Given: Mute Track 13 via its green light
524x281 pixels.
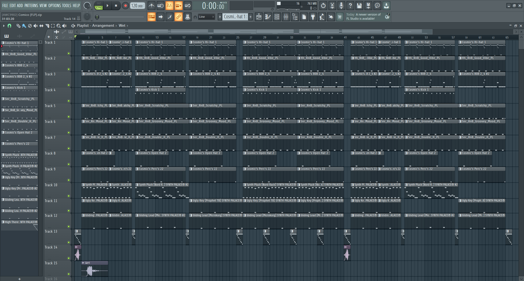Looking at the screenshot, I should [x=69, y=242].
